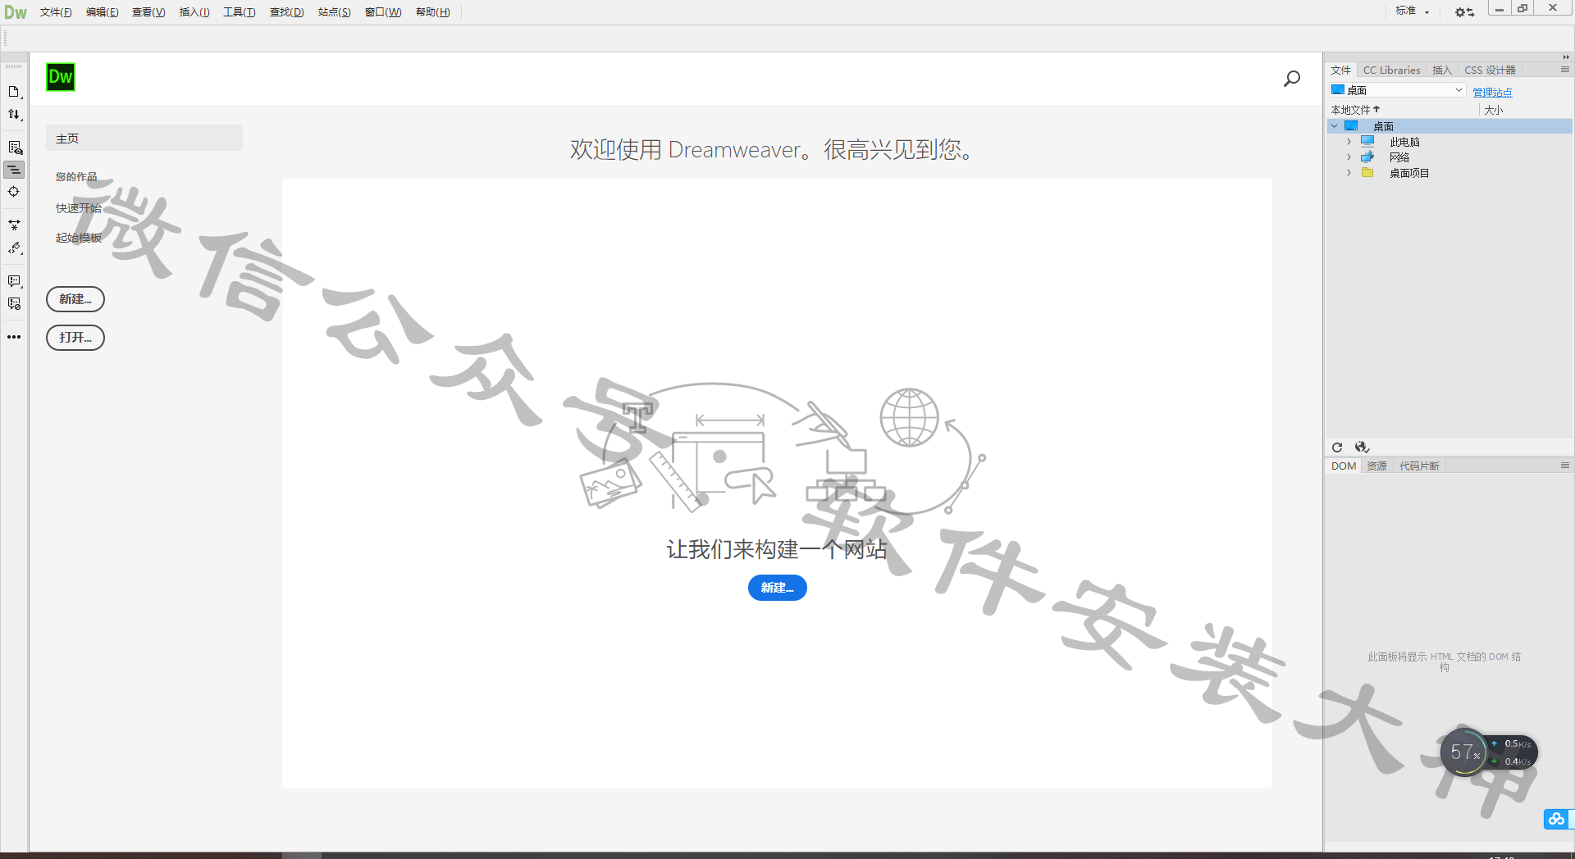The width and height of the screenshot is (1575, 859).
Task: Click the file management up-down arrows icon
Action: pos(14,115)
